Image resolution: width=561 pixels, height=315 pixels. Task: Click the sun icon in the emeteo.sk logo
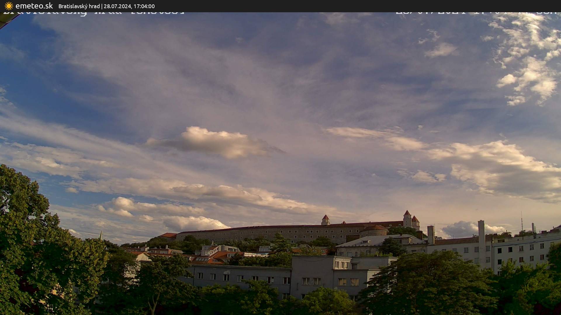[x=8, y=6]
